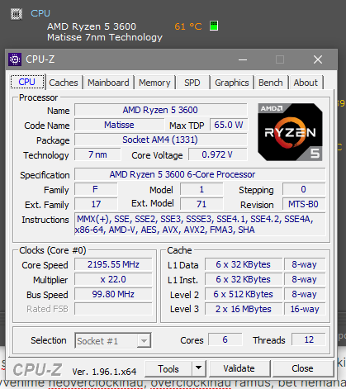Image resolution: width=346 pixels, height=389 pixels.
Task: Click the Max TDP value 65.0 W
Action: click(229, 125)
